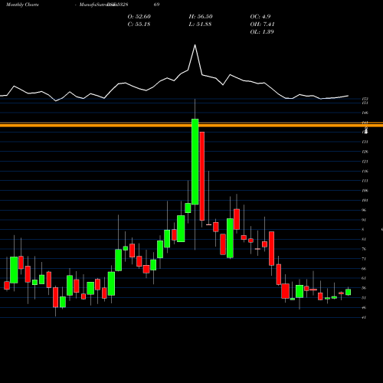The height and width of the screenshot is (383, 383).
Task: Select the high value H: 56.50
Action: pos(201,17)
